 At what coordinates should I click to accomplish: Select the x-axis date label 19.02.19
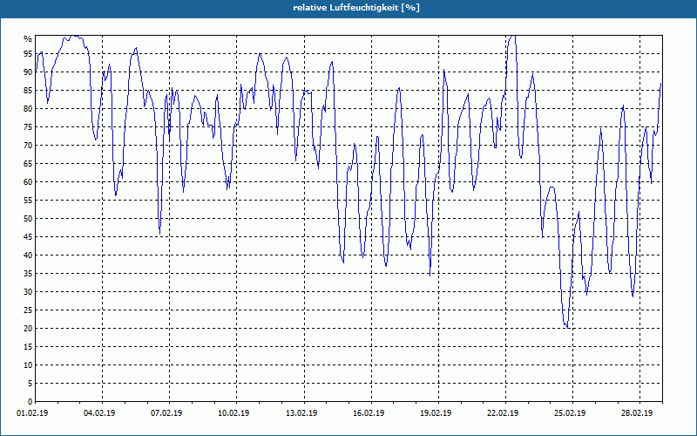coord(436,413)
